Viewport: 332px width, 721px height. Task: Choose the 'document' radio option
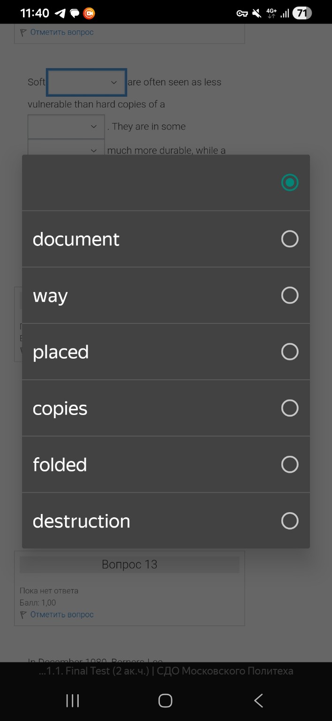point(289,239)
